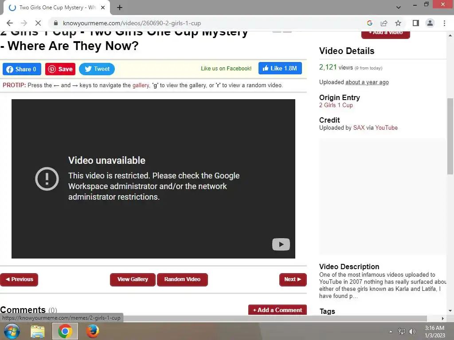Viewport: 454px width, 340px height.
Task: Open the Chrome profile avatar
Action: tap(430, 23)
